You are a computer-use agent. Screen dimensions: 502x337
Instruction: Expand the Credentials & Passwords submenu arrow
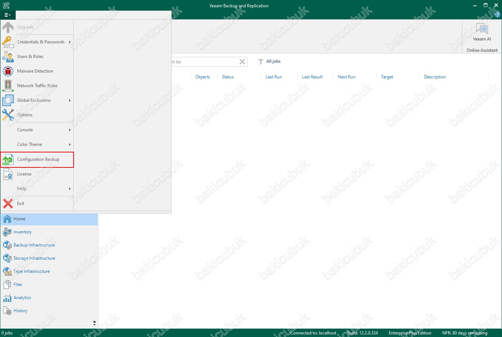(70, 42)
